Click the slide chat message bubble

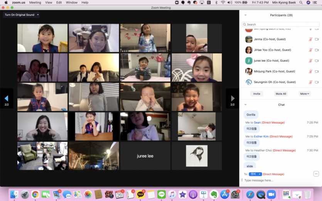point(250,166)
